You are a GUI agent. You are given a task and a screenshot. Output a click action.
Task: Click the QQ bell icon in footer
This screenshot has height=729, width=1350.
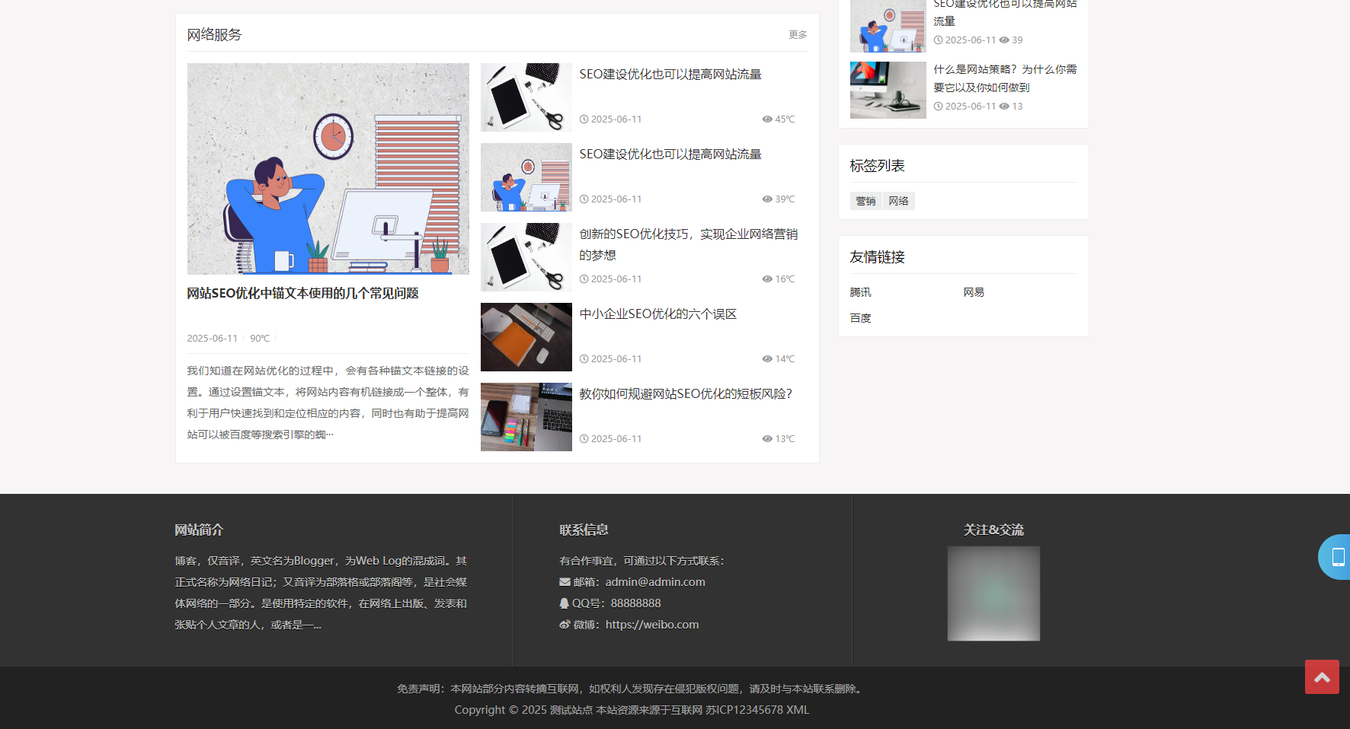click(565, 603)
